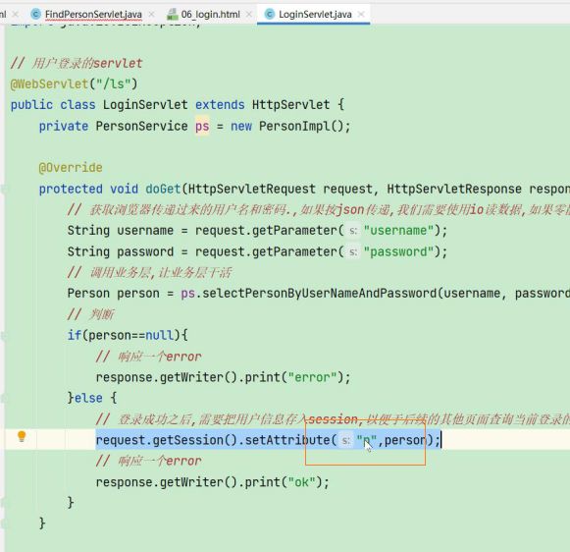Click the ps field variable after PersonService
570x552 pixels.
click(202, 127)
